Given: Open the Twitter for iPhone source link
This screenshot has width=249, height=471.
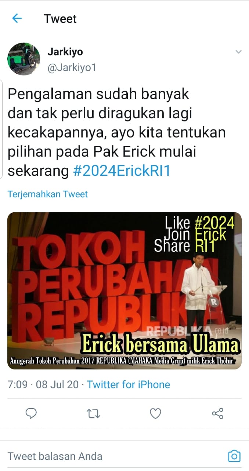Looking at the screenshot, I should [129, 385].
